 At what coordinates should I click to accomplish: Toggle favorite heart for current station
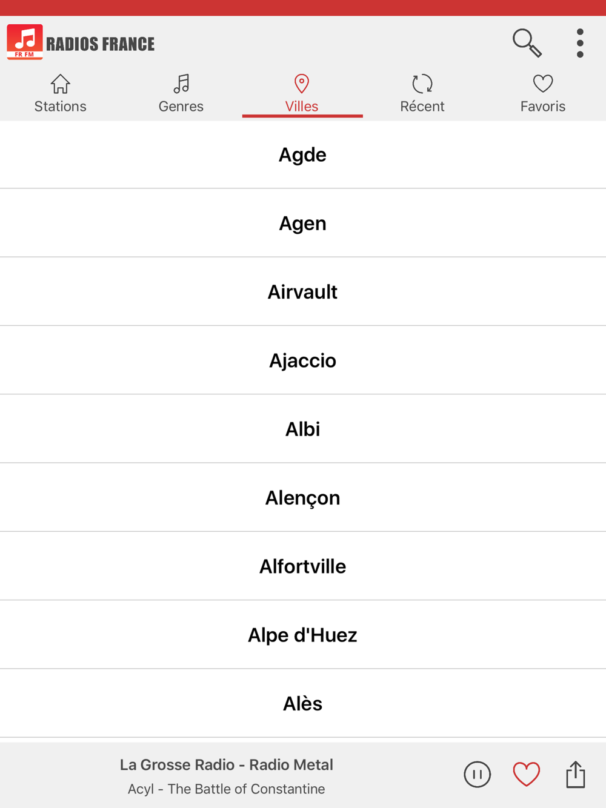coord(526,774)
